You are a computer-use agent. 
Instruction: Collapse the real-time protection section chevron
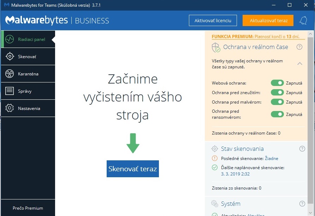pos(299,64)
